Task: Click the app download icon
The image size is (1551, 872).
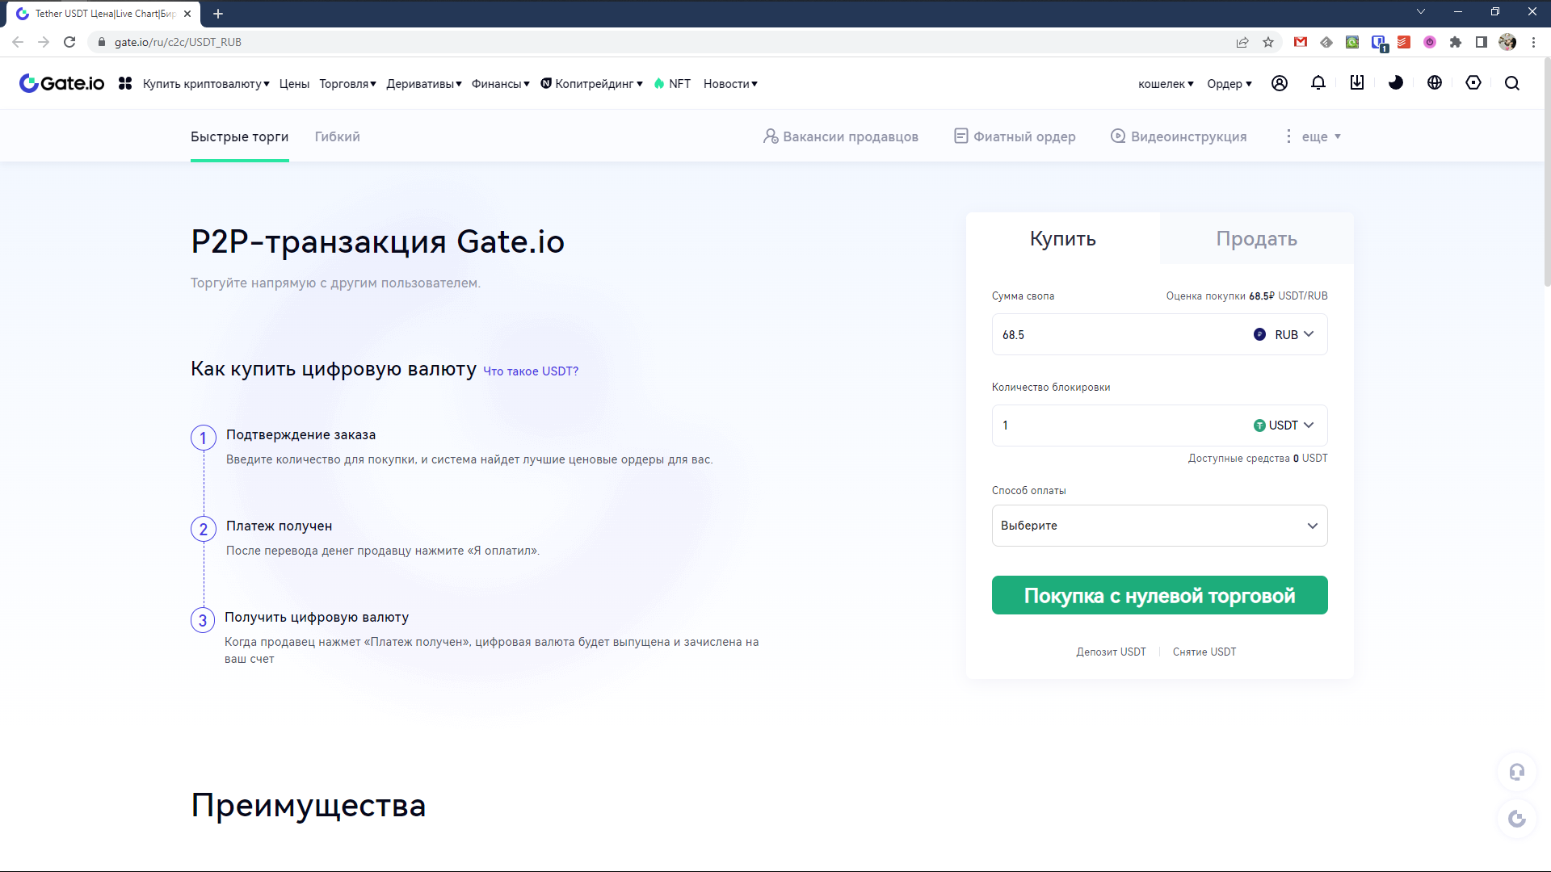Action: pyautogui.click(x=1357, y=83)
